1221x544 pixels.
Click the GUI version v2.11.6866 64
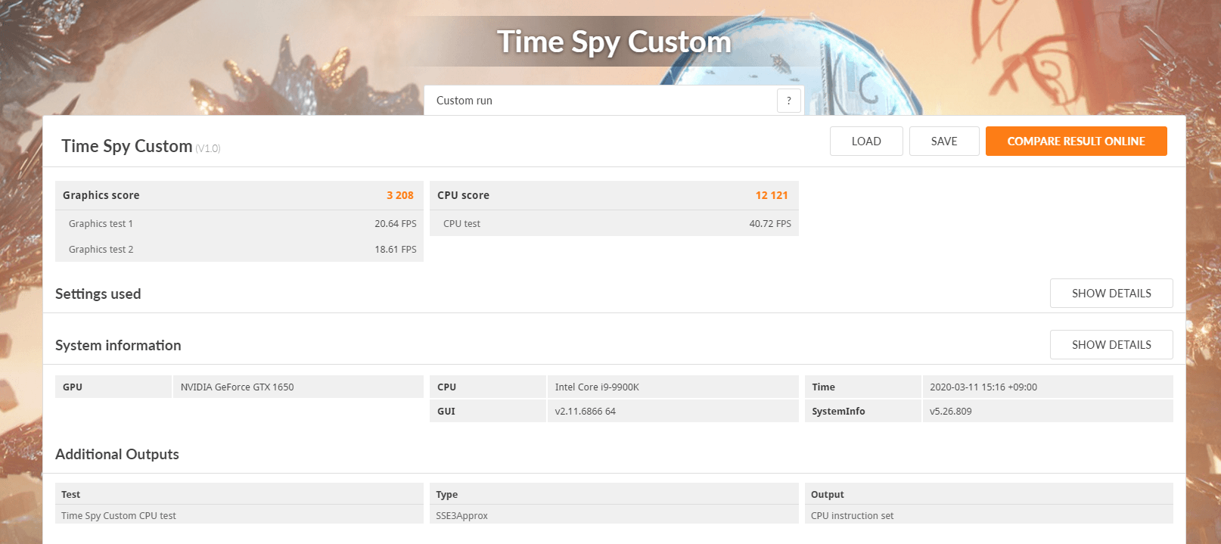[x=585, y=412]
